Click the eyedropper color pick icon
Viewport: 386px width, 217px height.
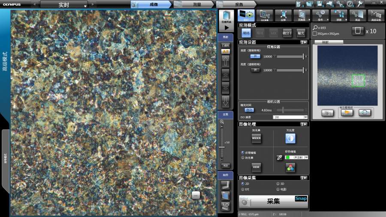279,157
